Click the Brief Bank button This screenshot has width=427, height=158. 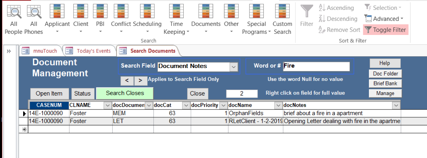tap(385, 84)
